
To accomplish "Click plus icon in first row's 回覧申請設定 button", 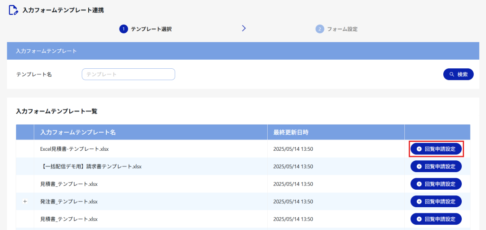I will tap(419, 149).
